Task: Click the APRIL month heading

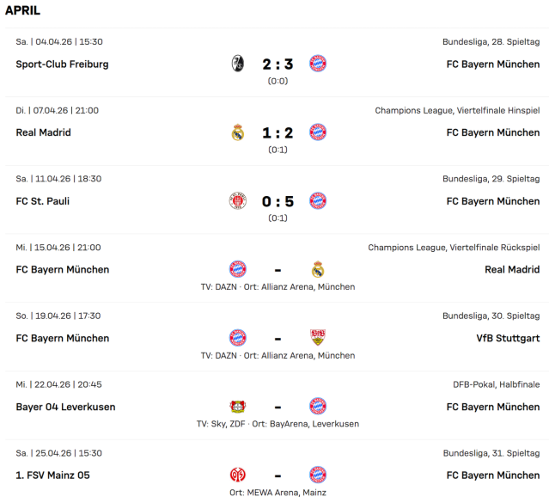Action: click(22, 11)
